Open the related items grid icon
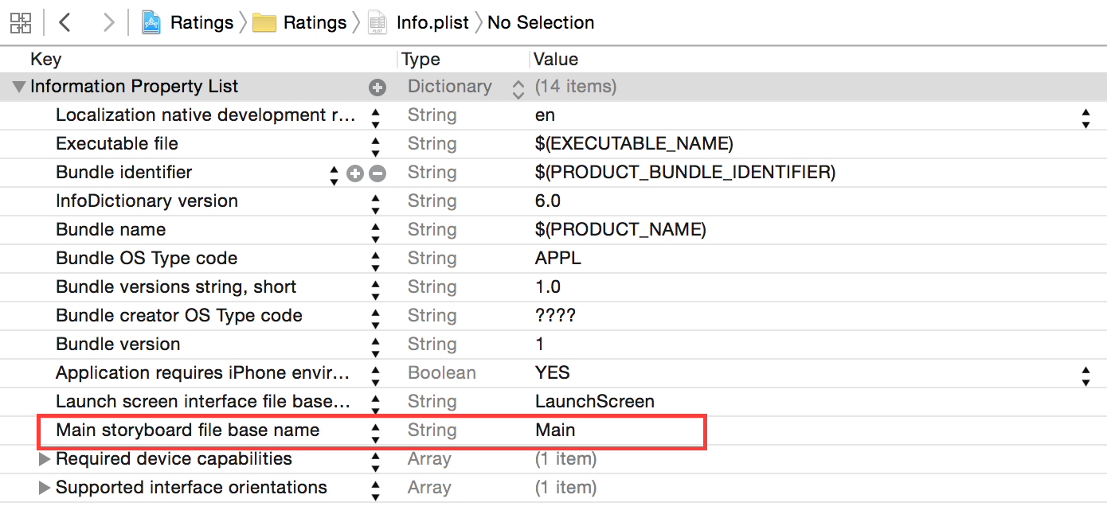 tap(21, 22)
